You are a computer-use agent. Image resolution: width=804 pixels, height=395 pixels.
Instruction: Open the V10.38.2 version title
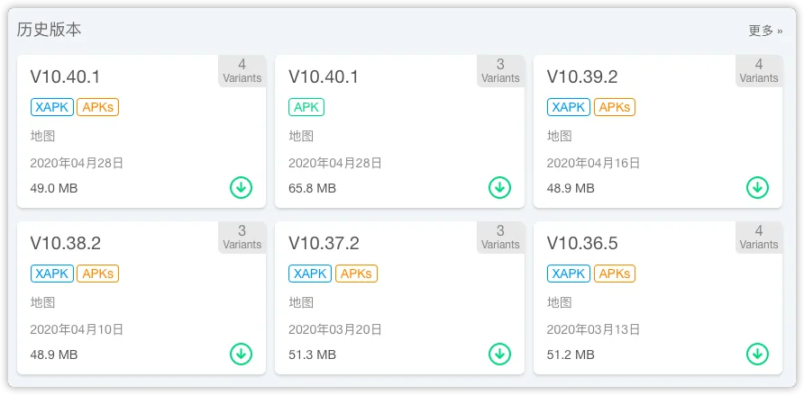click(66, 243)
